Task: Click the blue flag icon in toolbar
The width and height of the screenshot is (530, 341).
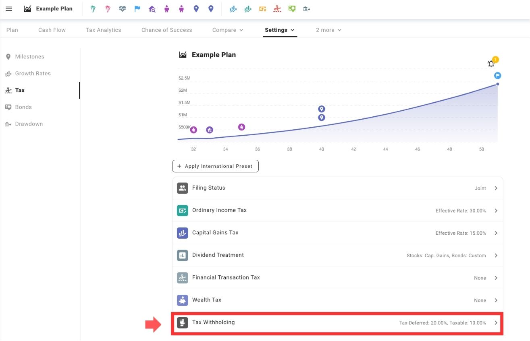Action: coord(137,9)
